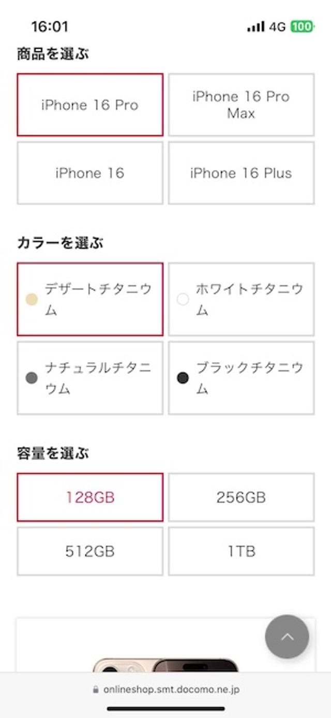The image size is (331, 718).
Task: Click the highlighted 128GB capacity box
Action: tap(90, 497)
